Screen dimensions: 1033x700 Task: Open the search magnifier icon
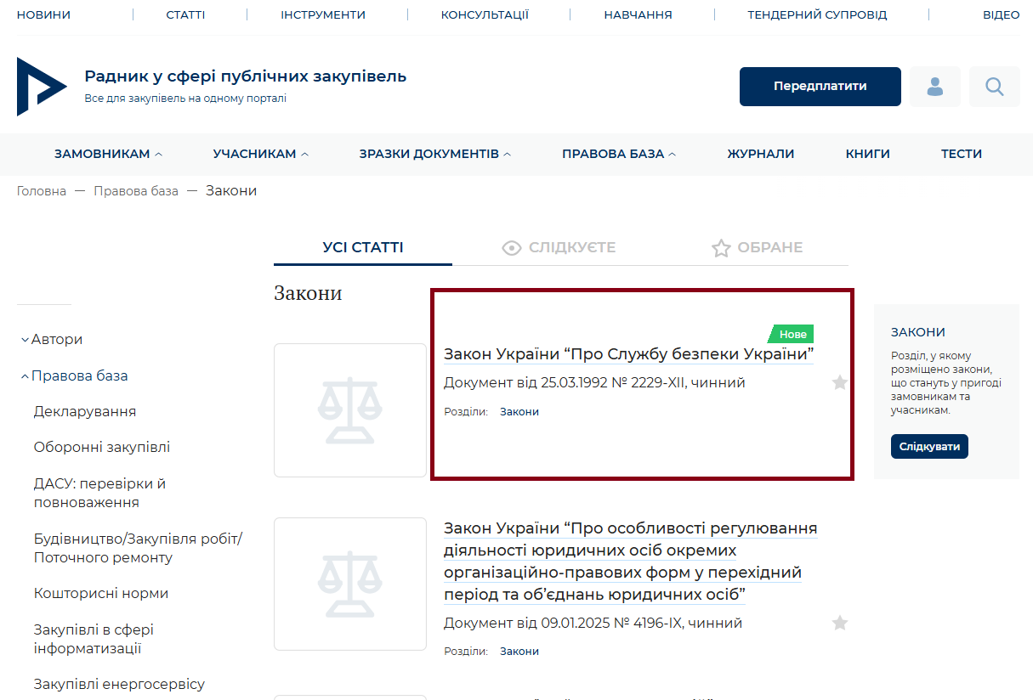[995, 87]
